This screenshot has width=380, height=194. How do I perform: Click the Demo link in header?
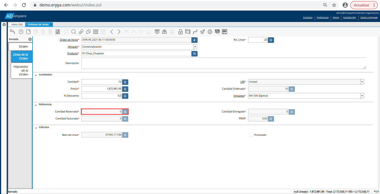(x=336, y=17)
